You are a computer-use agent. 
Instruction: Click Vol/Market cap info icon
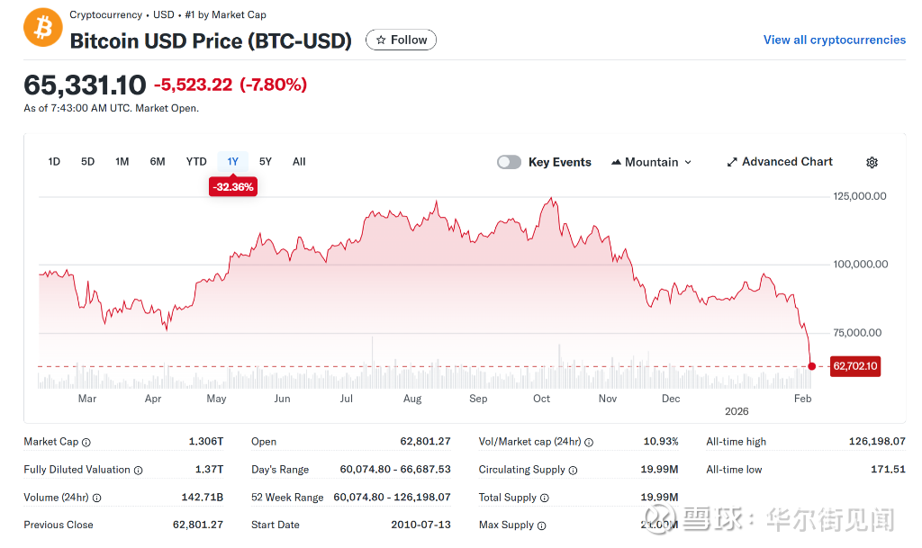point(589,443)
